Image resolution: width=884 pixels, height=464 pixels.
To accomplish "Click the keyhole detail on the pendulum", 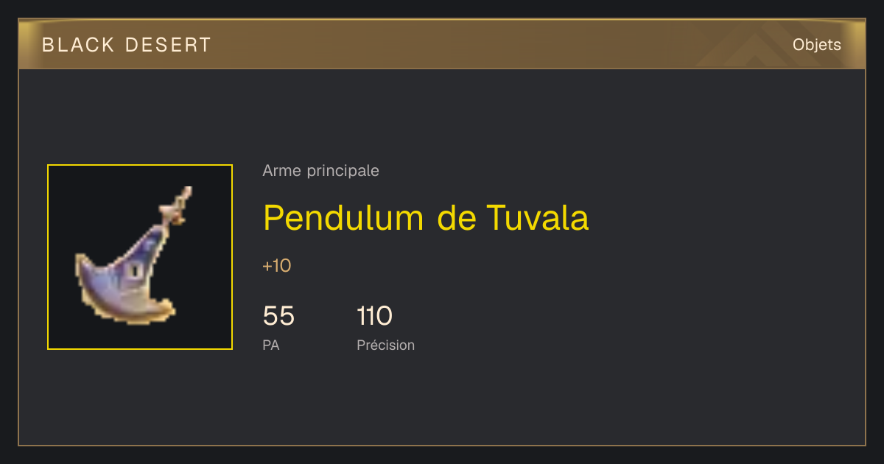I will pyautogui.click(x=136, y=271).
